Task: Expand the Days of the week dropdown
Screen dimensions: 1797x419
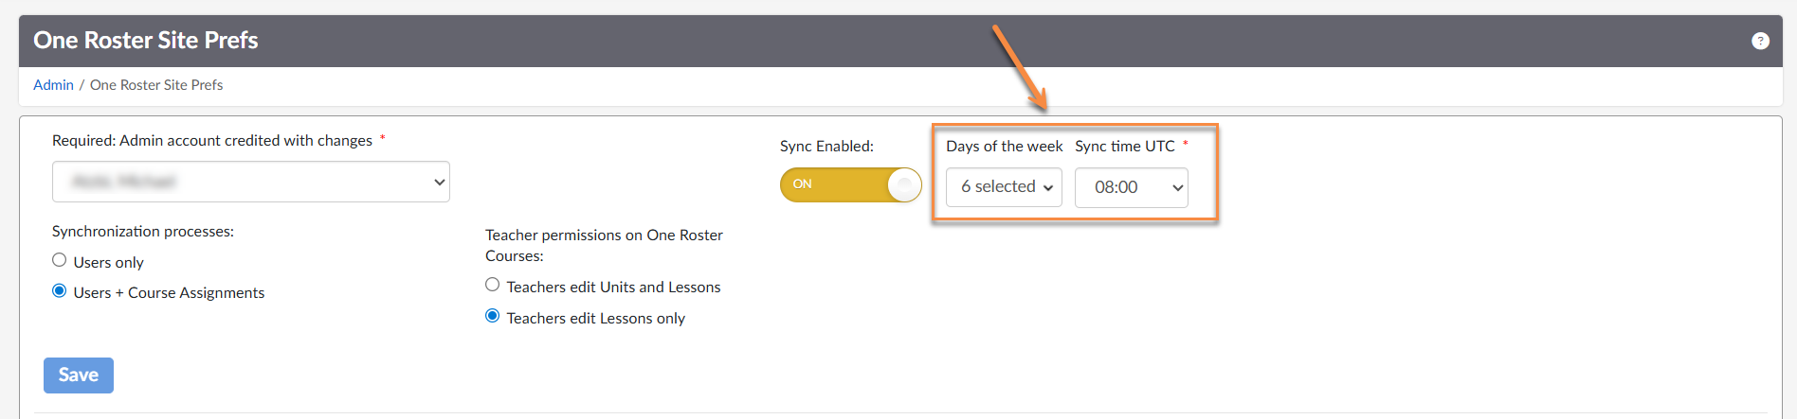Action: pos(1004,187)
